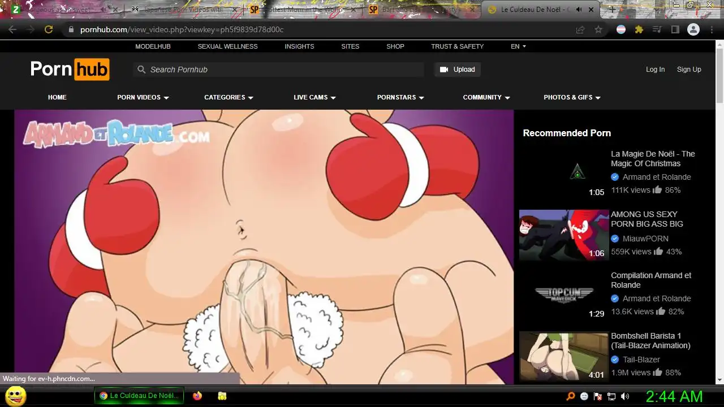
Task: Expand the EN language dropdown
Action: (x=518, y=46)
